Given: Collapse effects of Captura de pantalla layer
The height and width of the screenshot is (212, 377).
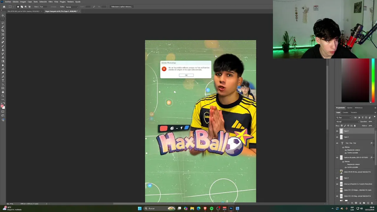Looking at the screenshot, I should [x=374, y=158].
